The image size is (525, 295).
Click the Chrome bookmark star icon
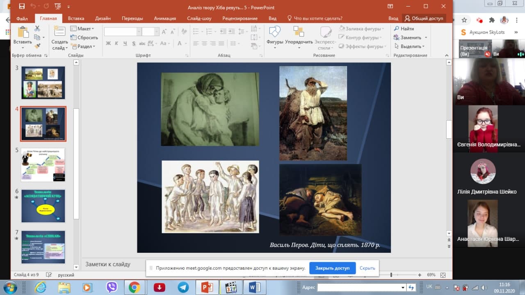click(x=464, y=20)
